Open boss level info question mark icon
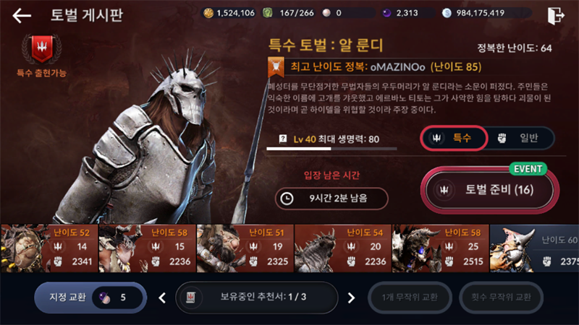579x325 pixels. (x=283, y=139)
